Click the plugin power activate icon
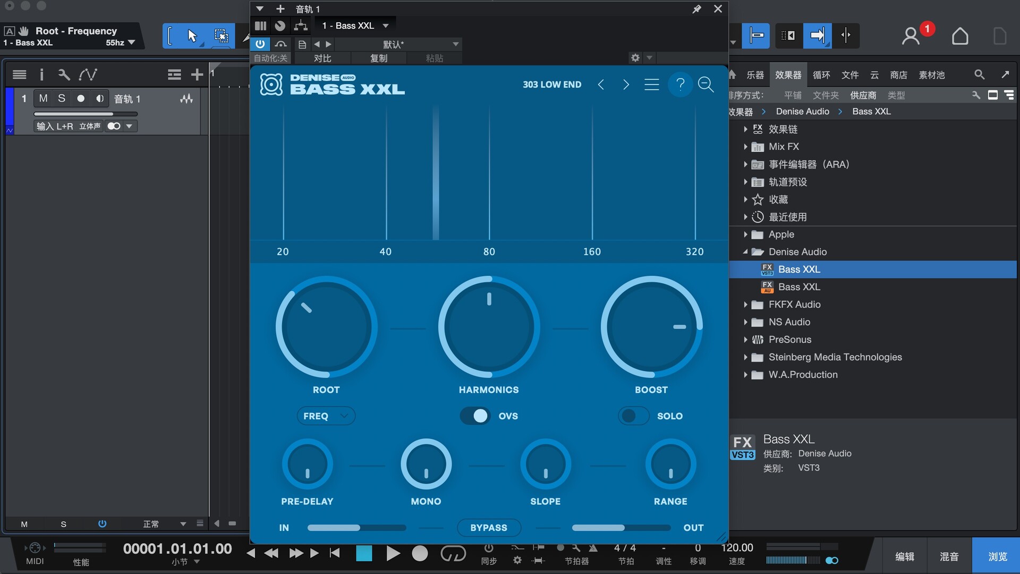1020x574 pixels. click(x=260, y=44)
